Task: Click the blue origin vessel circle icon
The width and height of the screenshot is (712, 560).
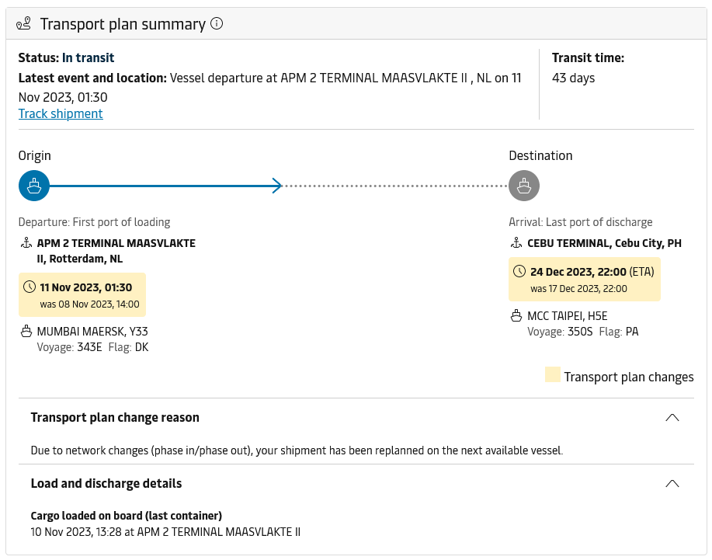Action: pyautogui.click(x=34, y=186)
